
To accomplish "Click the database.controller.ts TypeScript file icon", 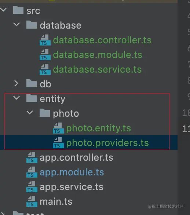I will coord(45,40).
